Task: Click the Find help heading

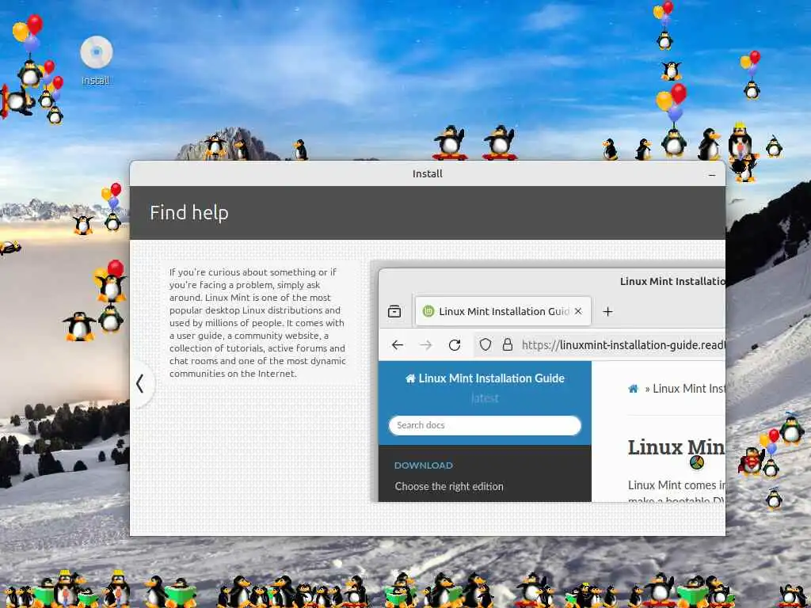Action: click(189, 212)
